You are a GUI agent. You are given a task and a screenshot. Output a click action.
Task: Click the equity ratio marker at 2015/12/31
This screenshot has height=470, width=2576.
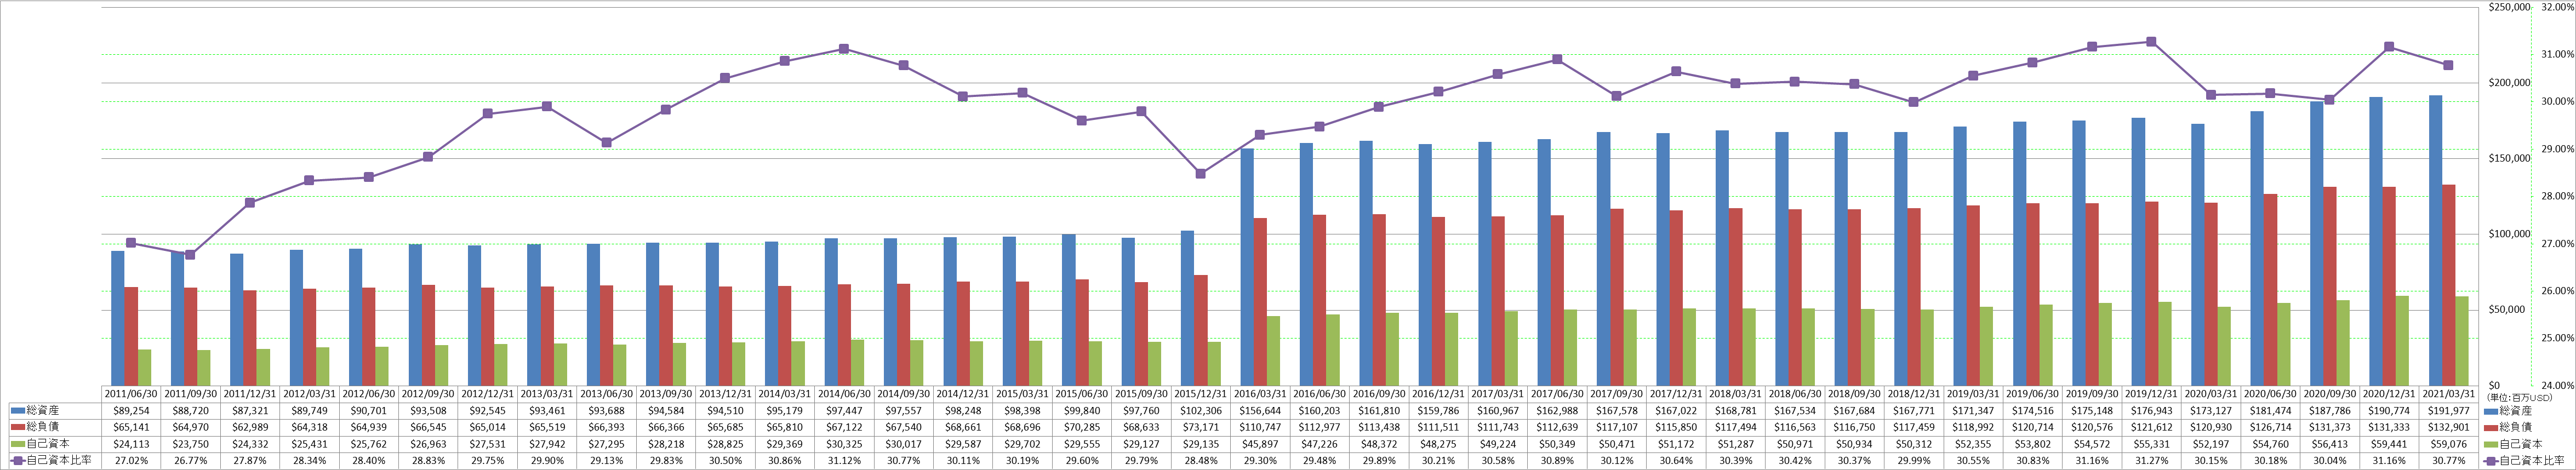coord(1201,173)
